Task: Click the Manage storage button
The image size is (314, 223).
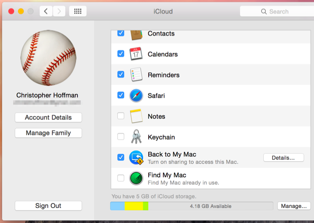Action: coord(293,206)
